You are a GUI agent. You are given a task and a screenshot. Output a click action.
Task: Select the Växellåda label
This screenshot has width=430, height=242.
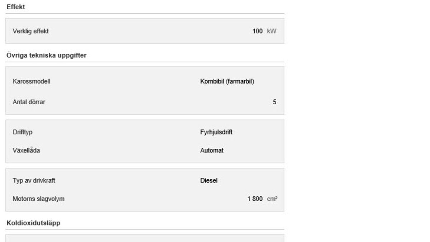coord(26,151)
